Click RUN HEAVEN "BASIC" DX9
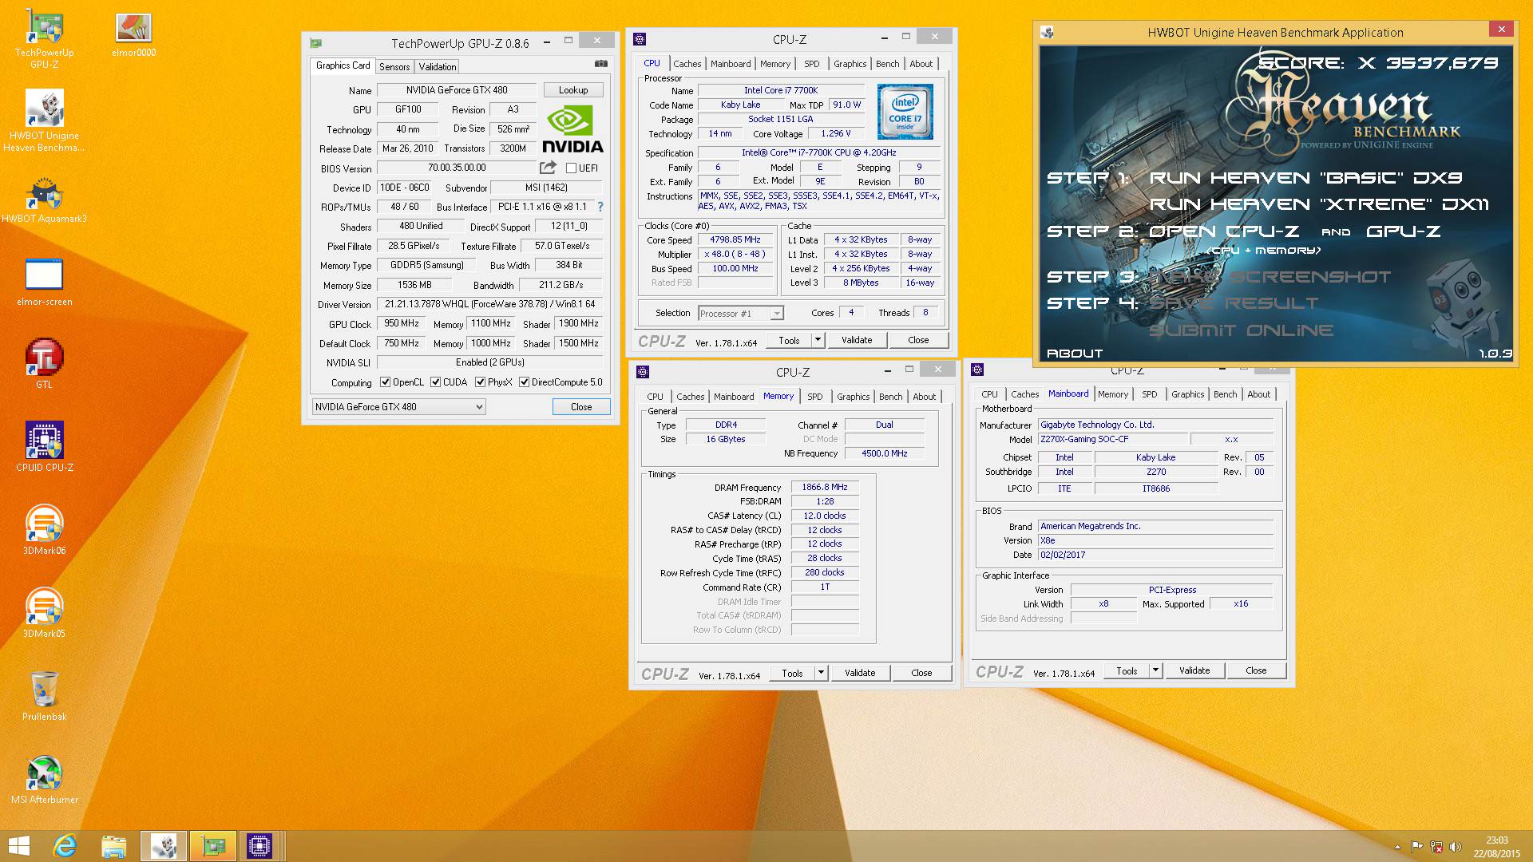 [x=1305, y=178]
